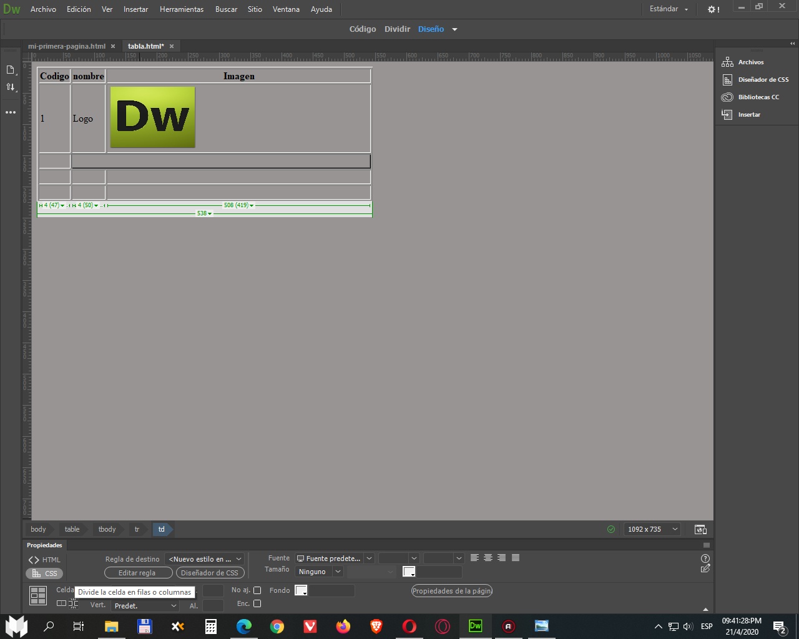
Task: Open File Explorer from taskbar
Action: click(x=112, y=626)
